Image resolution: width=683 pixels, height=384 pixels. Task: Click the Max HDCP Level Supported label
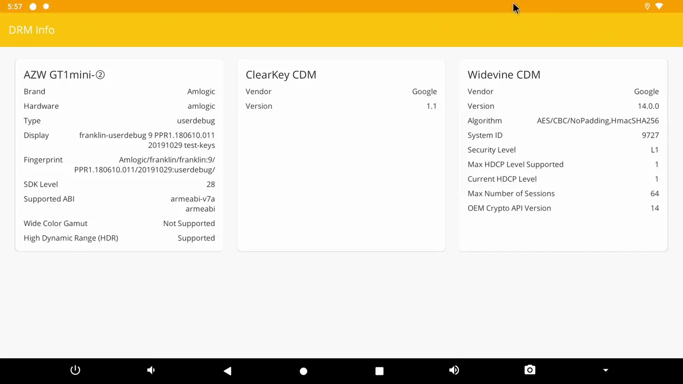pyautogui.click(x=515, y=164)
